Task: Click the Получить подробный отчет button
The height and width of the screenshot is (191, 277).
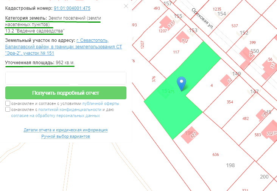Action: 66,93
